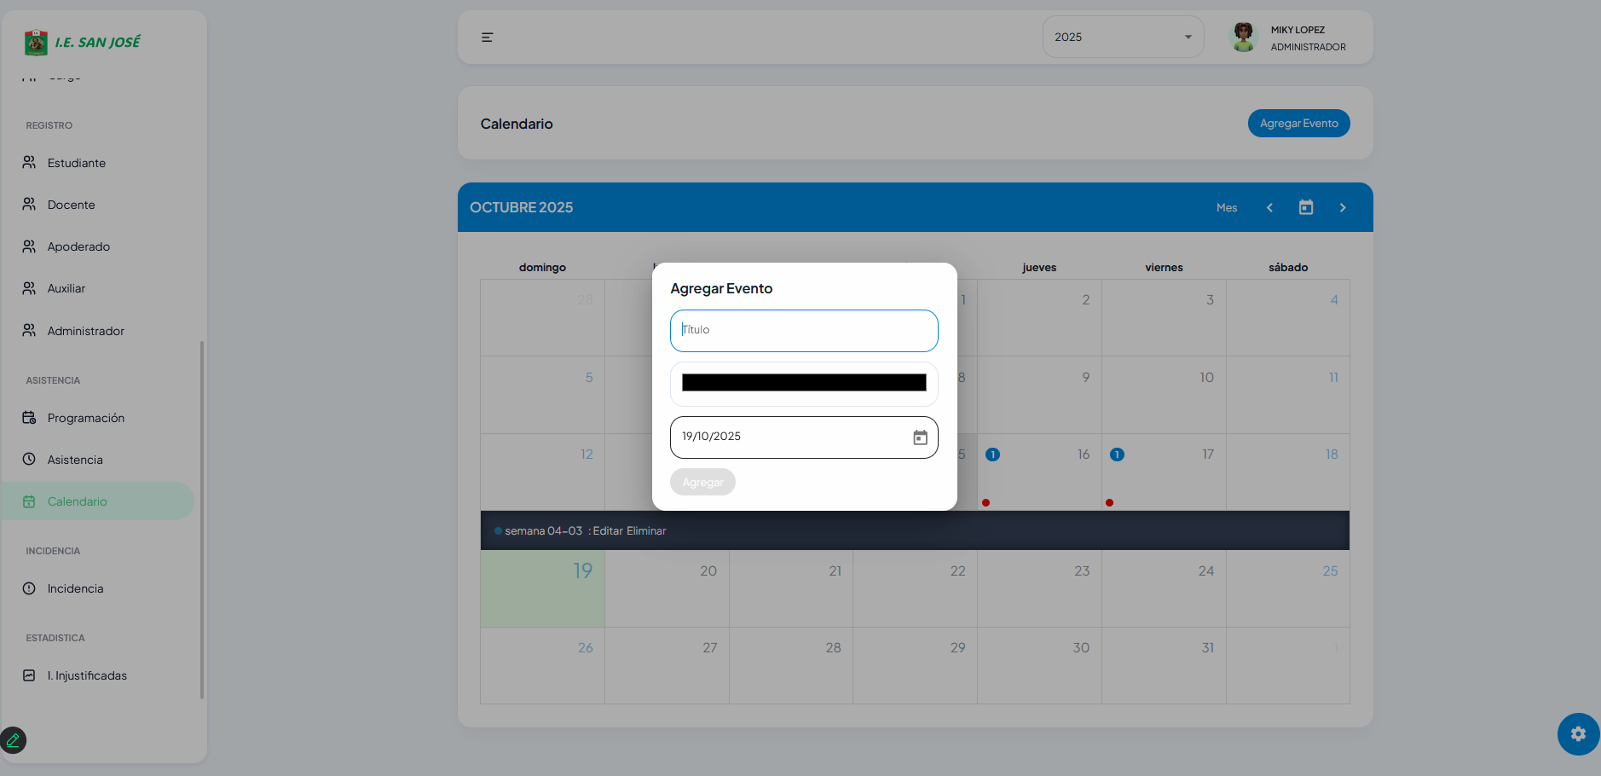1601x776 pixels.
Task: Advance to next month with right chevron
Action: click(x=1342, y=207)
